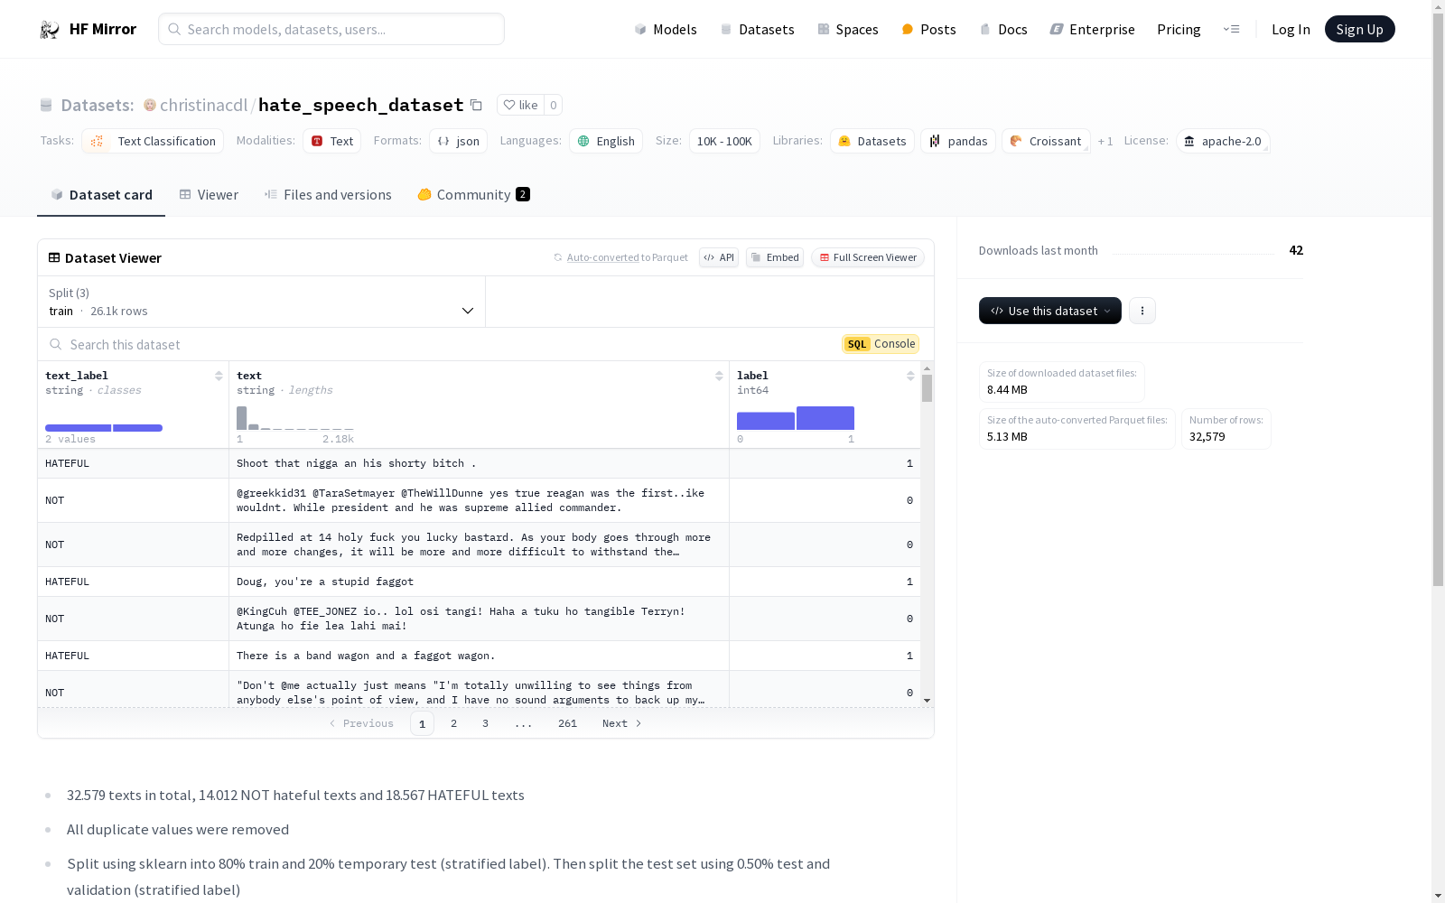Click the hate_speech_dataset title link
The height and width of the screenshot is (903, 1445).
(361, 106)
